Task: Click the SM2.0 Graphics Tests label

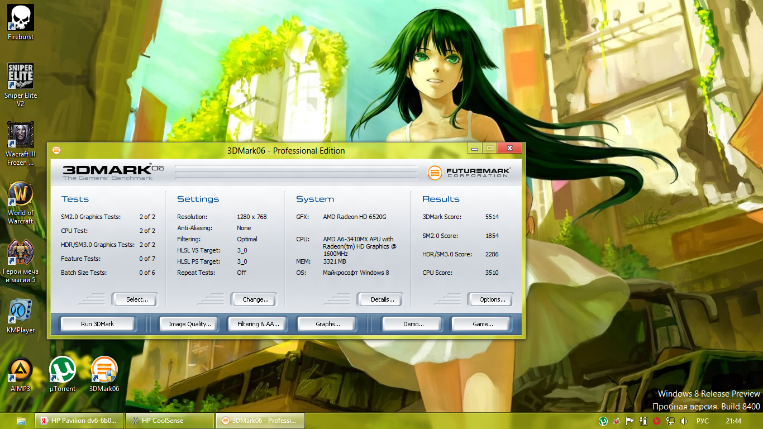Action: tap(90, 217)
